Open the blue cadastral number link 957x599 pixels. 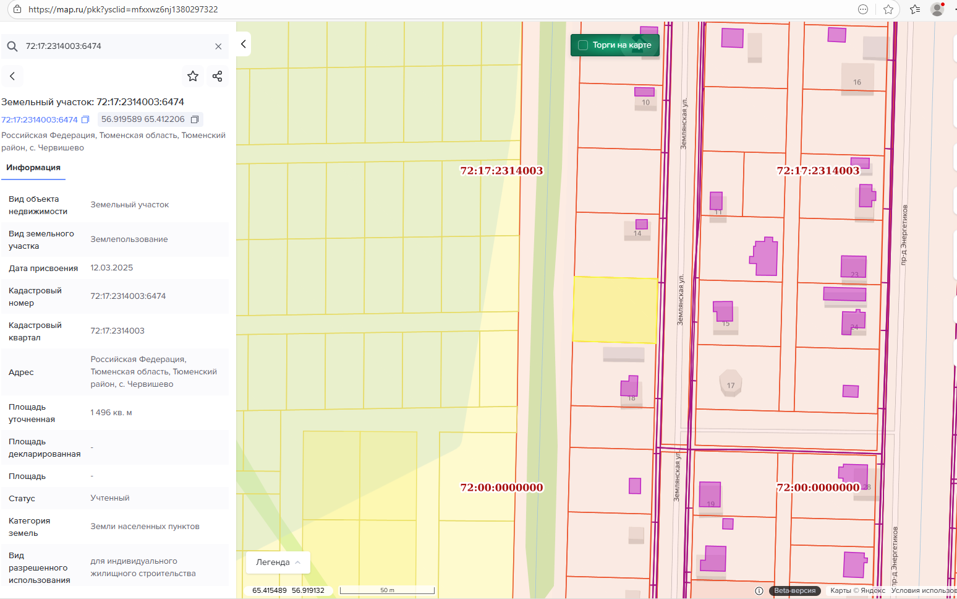tap(40, 119)
